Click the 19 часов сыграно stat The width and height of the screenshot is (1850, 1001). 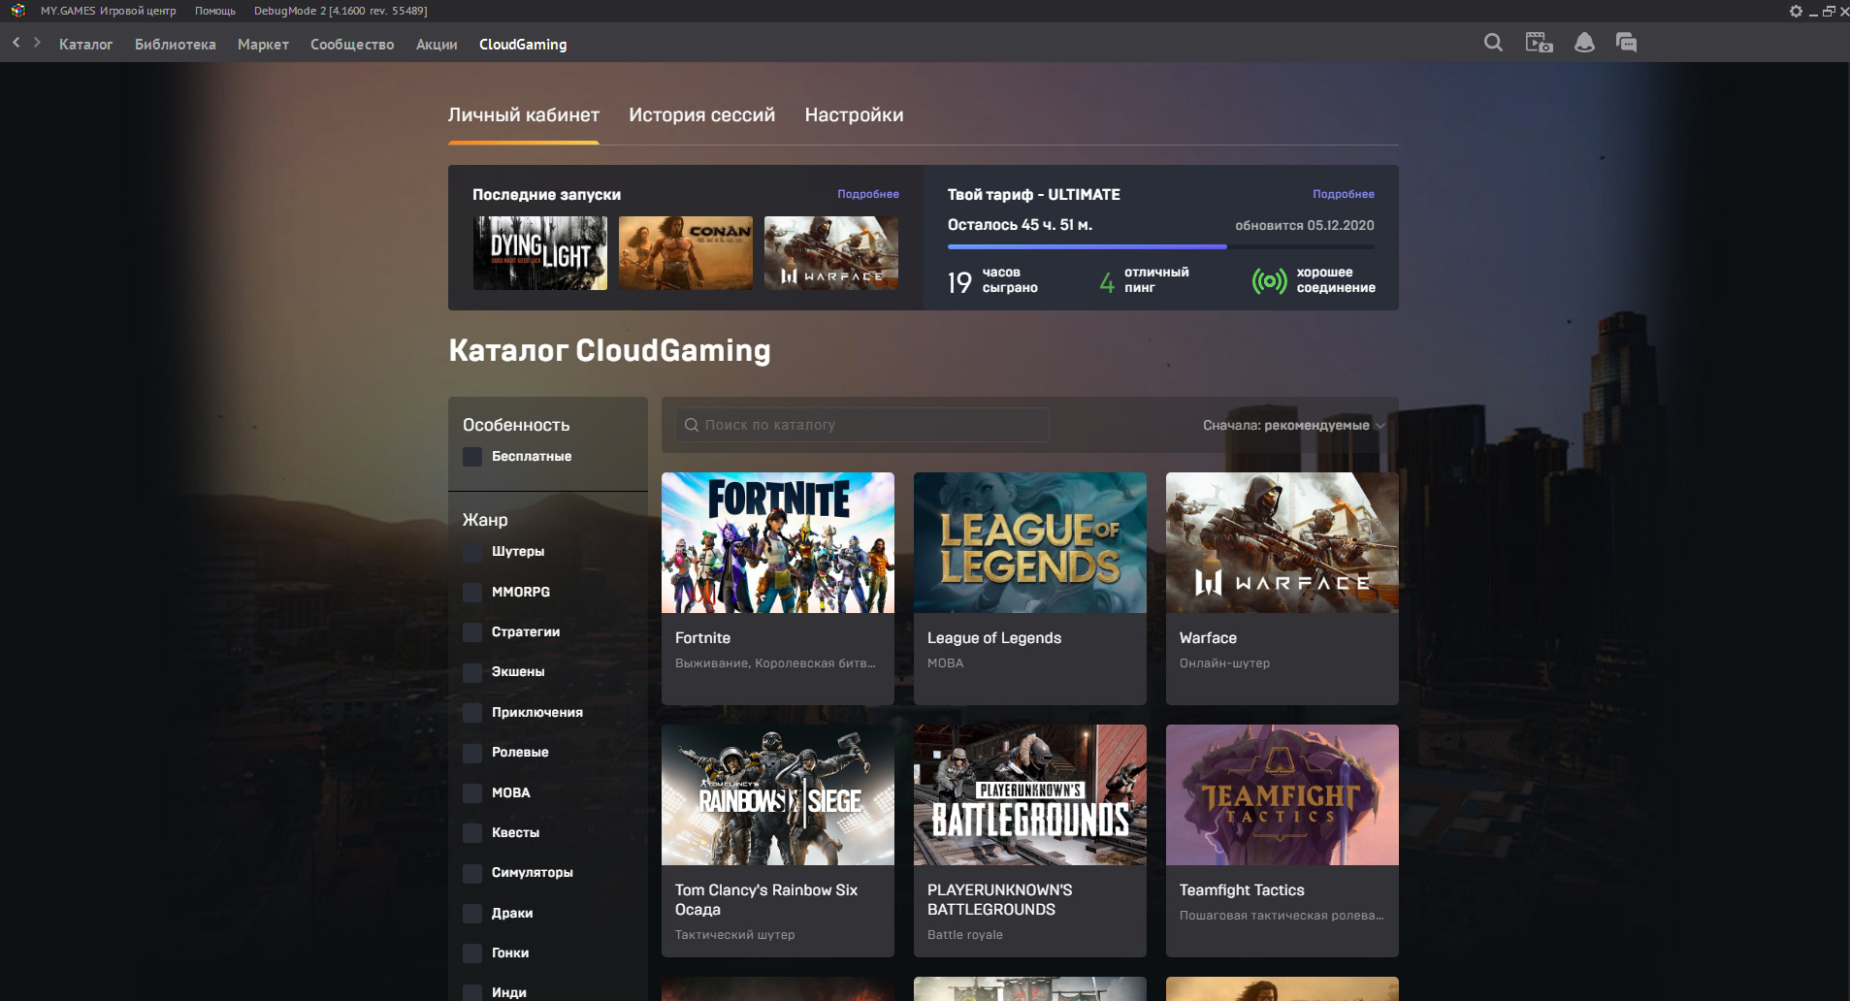(992, 281)
